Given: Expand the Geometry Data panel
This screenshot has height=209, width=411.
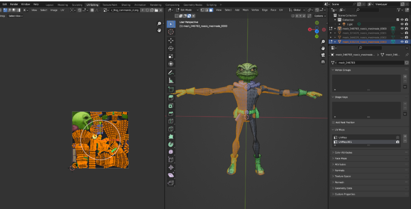Looking at the screenshot, I should point(343,188).
